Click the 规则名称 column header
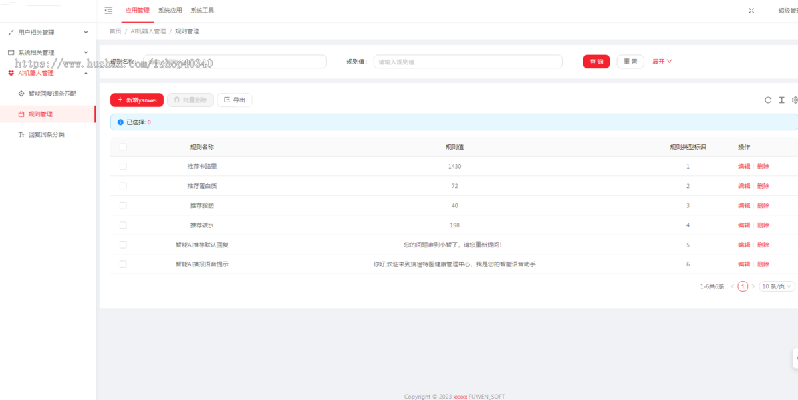The image size is (798, 400). 201,147
